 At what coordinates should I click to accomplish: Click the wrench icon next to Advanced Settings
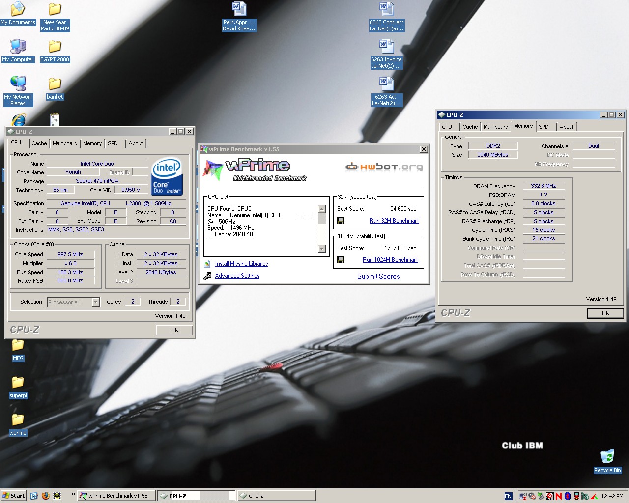pos(207,276)
